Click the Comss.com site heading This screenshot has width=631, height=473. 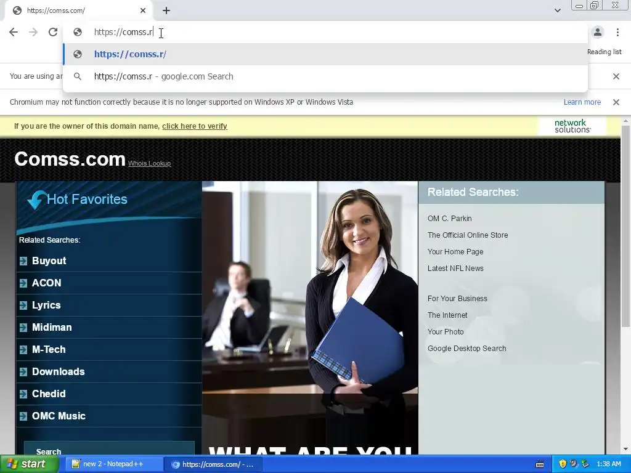(70, 159)
